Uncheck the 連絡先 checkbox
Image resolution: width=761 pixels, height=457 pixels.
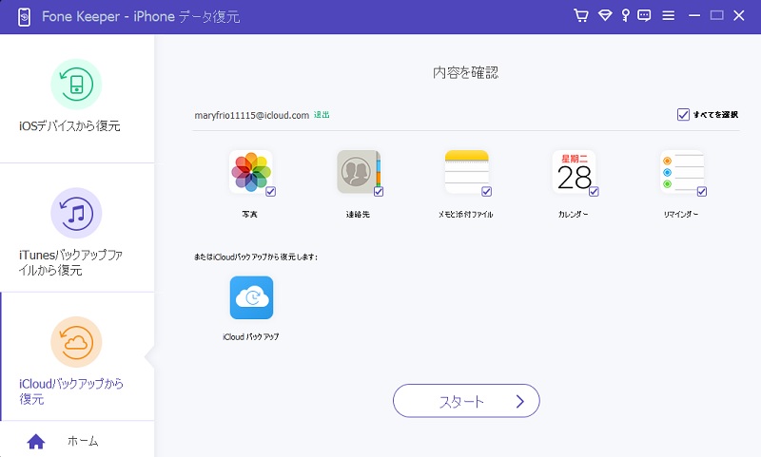[x=379, y=191]
